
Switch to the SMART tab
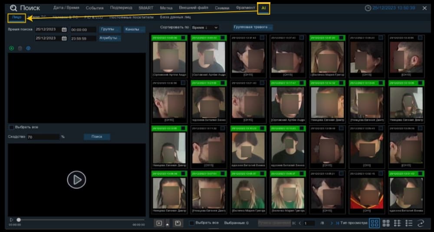tap(146, 8)
